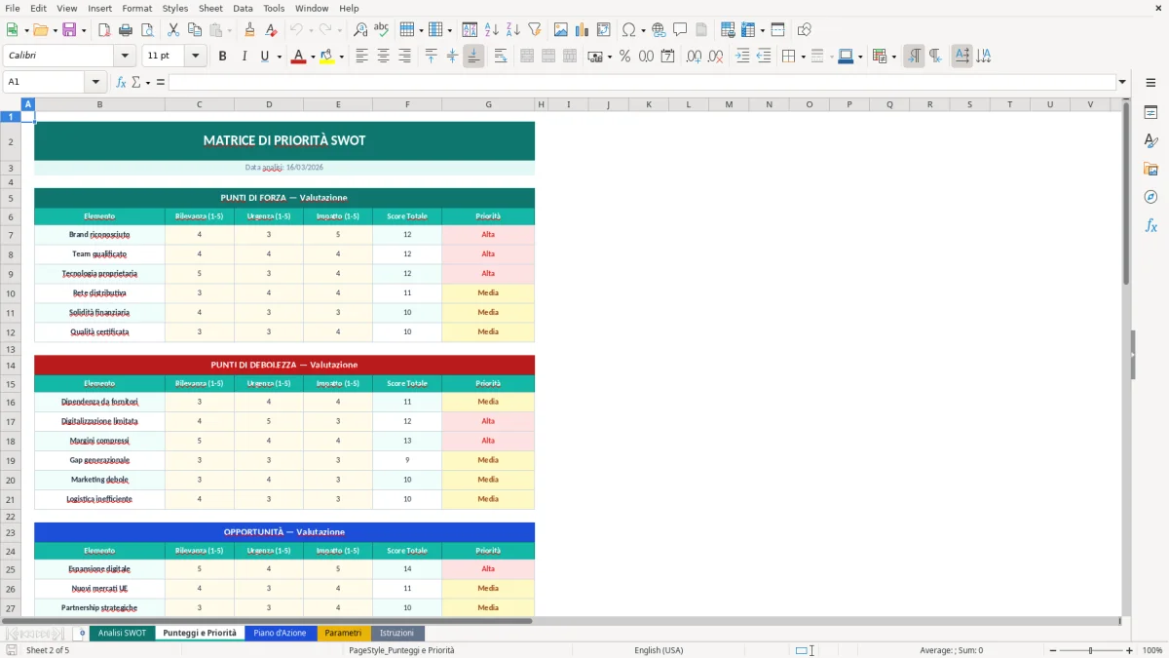The width and height of the screenshot is (1169, 658).
Task: Insert a comment
Action: [x=680, y=30]
